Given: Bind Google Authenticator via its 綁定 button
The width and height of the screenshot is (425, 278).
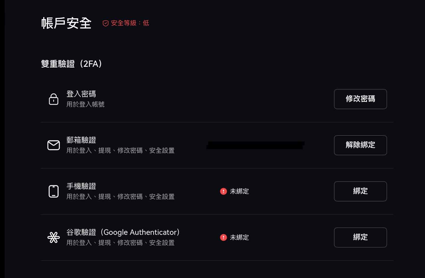Looking at the screenshot, I should [360, 237].
